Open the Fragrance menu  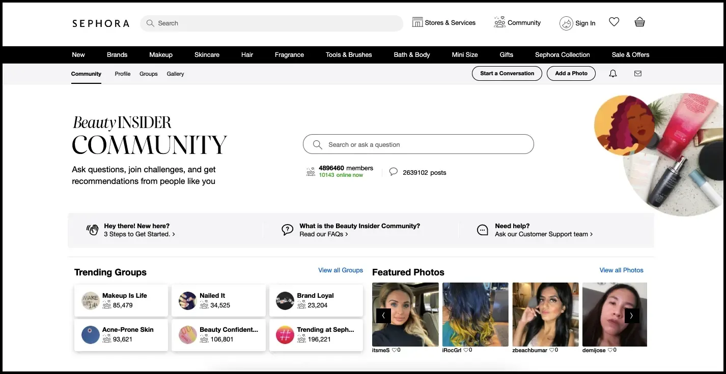tap(289, 55)
